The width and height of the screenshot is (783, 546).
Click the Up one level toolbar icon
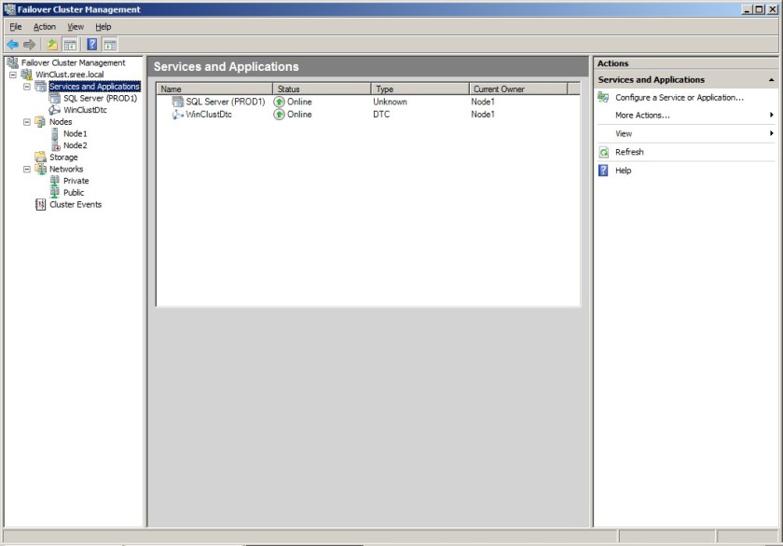coord(52,44)
